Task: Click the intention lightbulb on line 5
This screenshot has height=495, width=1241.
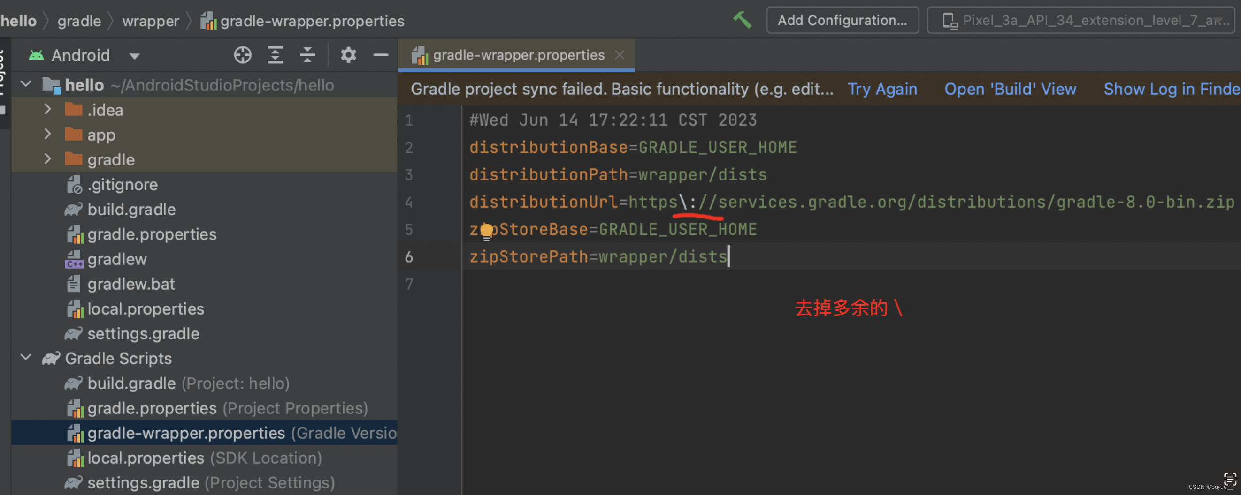Action: tap(487, 232)
